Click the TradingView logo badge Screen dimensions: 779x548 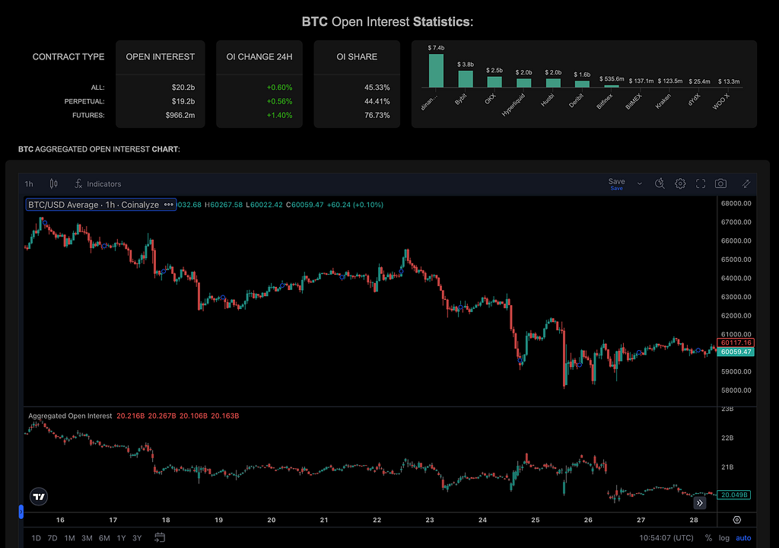39,496
